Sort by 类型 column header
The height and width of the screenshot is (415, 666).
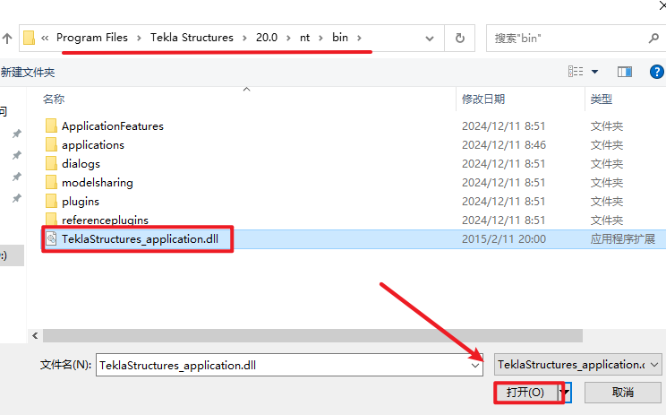[601, 99]
